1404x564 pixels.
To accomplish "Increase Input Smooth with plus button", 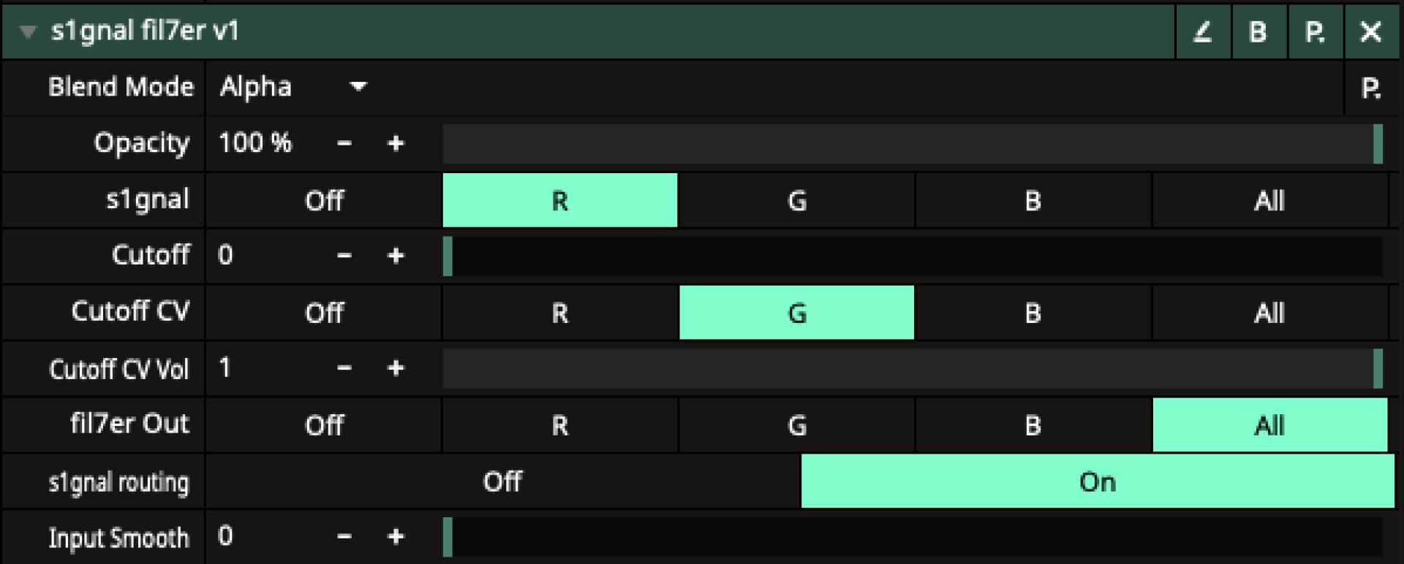I will click(x=396, y=537).
